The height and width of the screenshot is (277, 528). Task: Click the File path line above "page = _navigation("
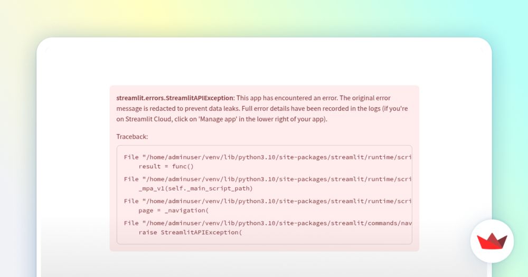click(x=268, y=201)
